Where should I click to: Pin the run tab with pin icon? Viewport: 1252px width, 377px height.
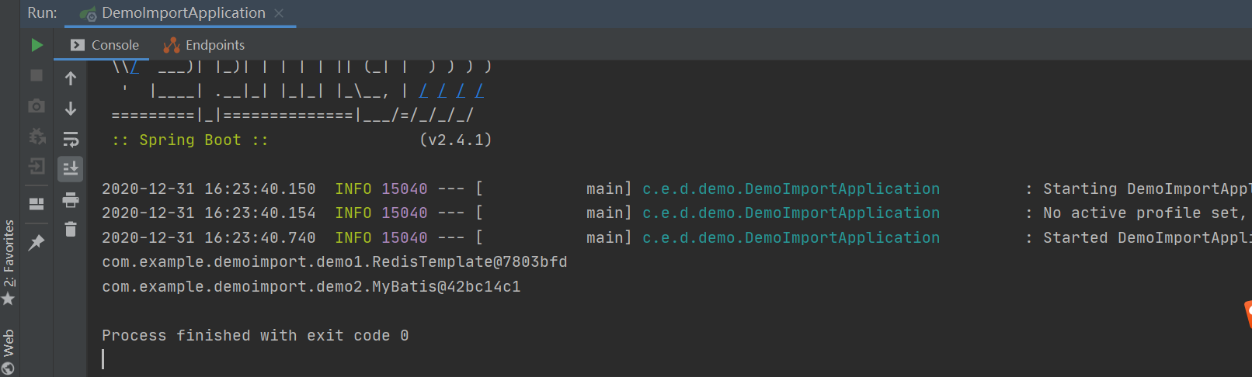[x=37, y=242]
